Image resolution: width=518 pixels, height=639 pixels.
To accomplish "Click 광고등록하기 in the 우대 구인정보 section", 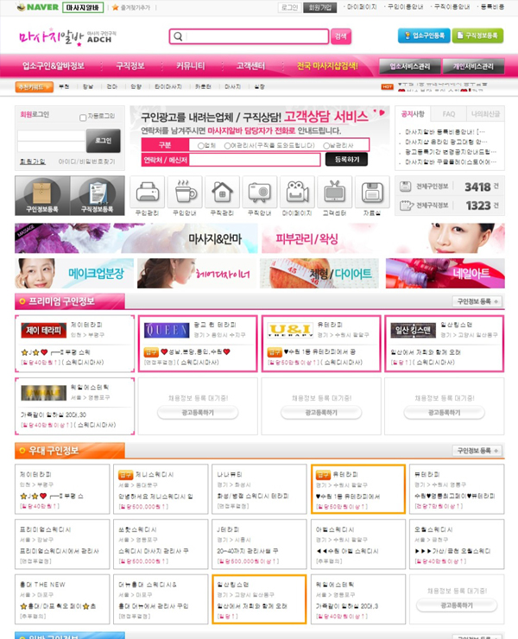I will (x=457, y=605).
